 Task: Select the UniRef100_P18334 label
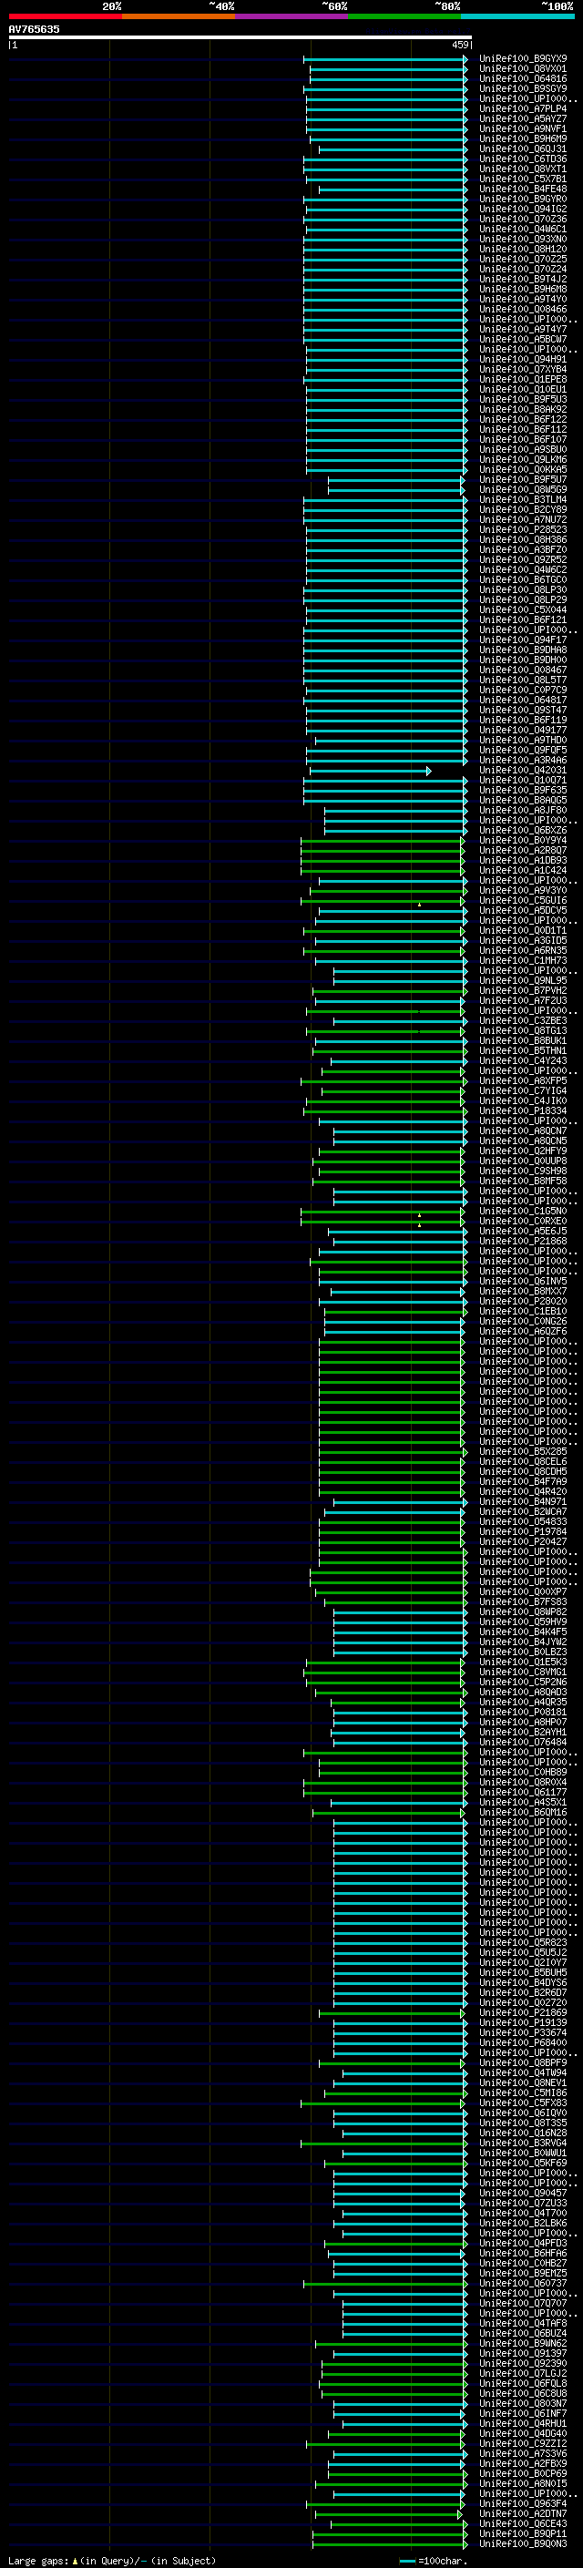tap(522, 1110)
